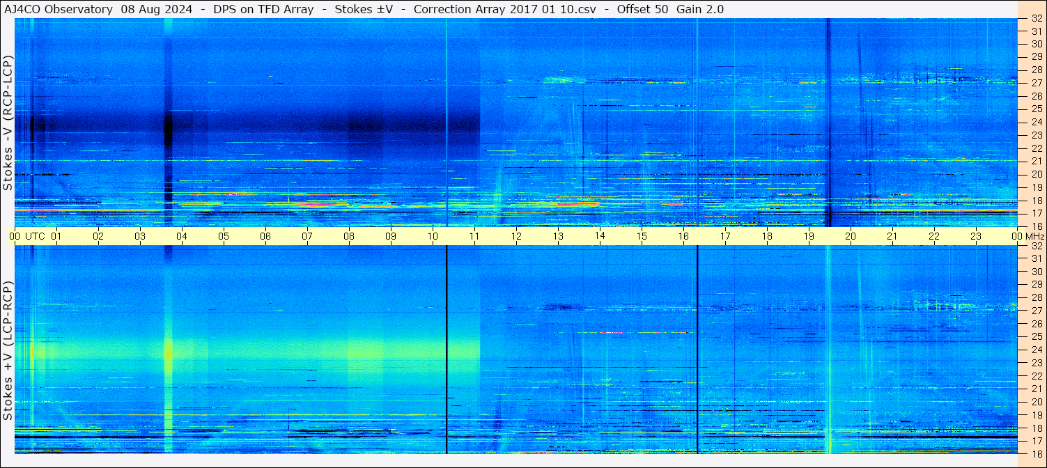Select the 32 MHz tick in upper scale
Viewport: 1047px width, 468px height.
pos(1036,19)
